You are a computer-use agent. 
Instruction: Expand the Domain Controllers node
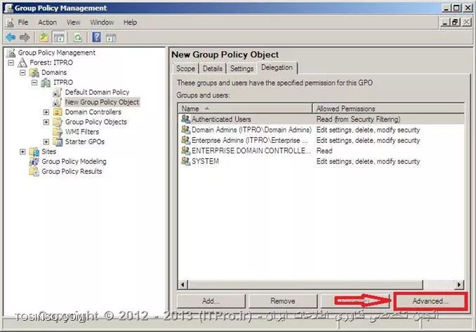coord(46,112)
